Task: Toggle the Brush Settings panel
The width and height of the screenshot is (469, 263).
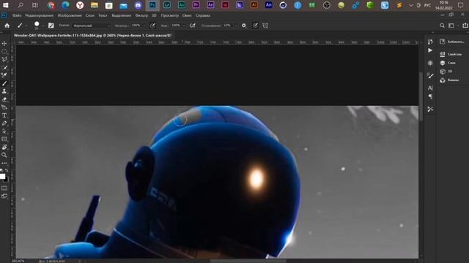Action: (51, 26)
